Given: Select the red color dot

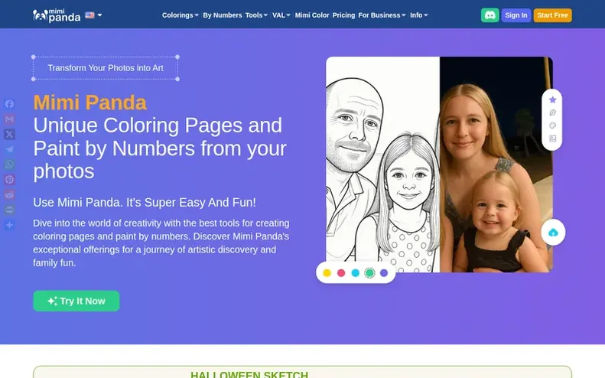Looking at the screenshot, I should coord(341,273).
